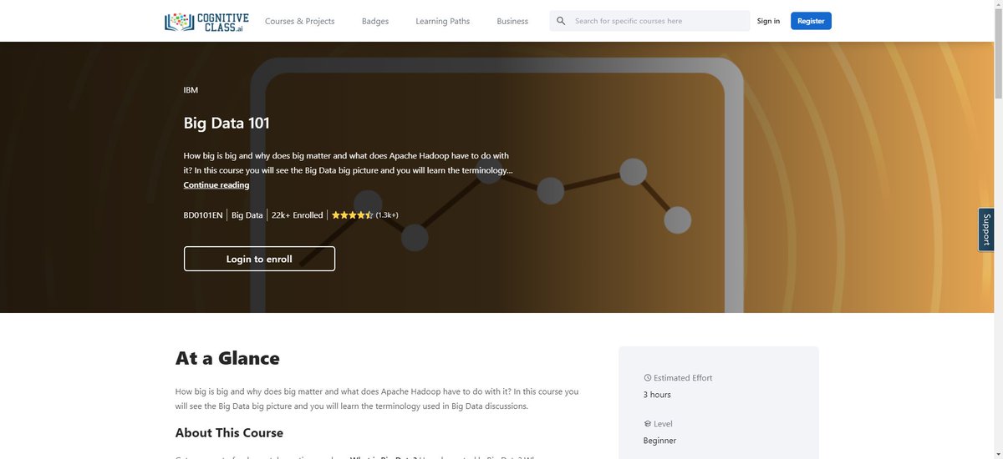Open the Business section
Viewport: 1003px width, 459px height.
[512, 21]
